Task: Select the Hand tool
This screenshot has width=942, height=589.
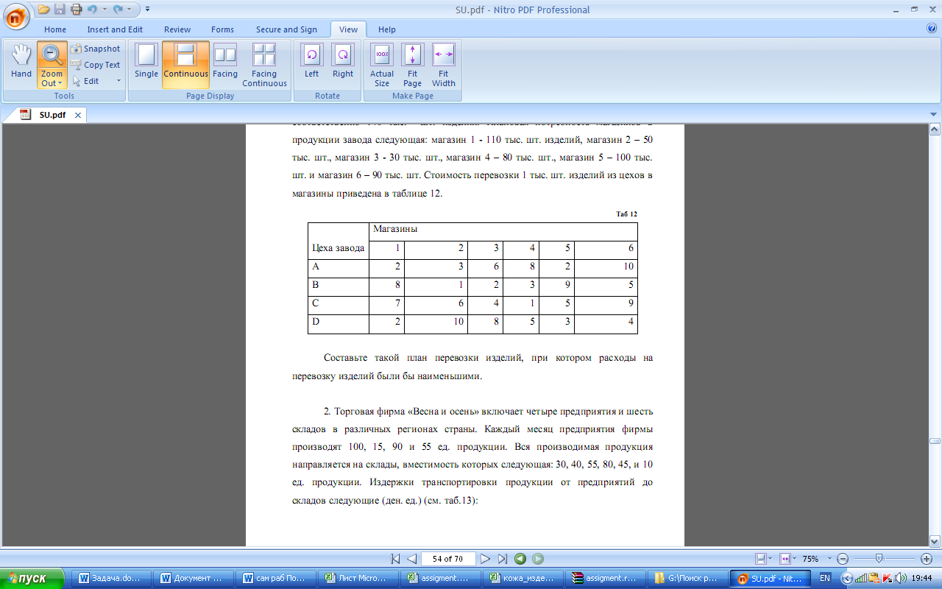Action: 21,61
